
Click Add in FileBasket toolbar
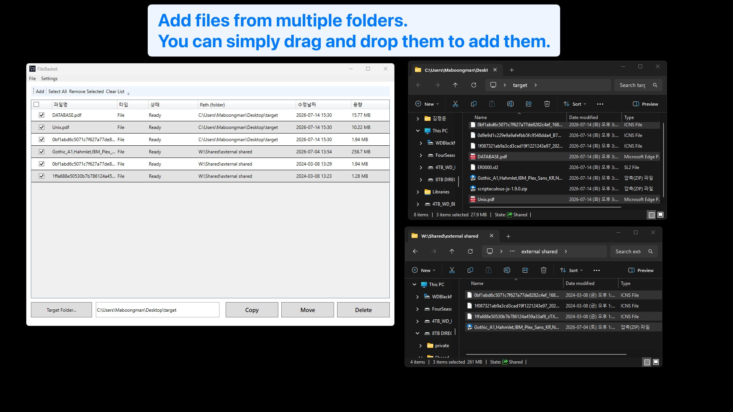(40, 92)
